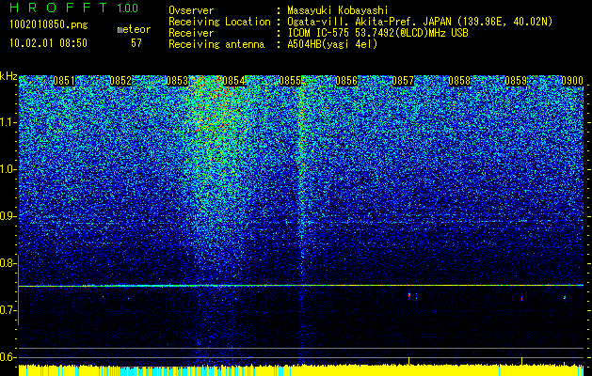The width and height of the screenshot is (592, 376).
Task: Click the 0900 time marker label
Action: click(572, 81)
